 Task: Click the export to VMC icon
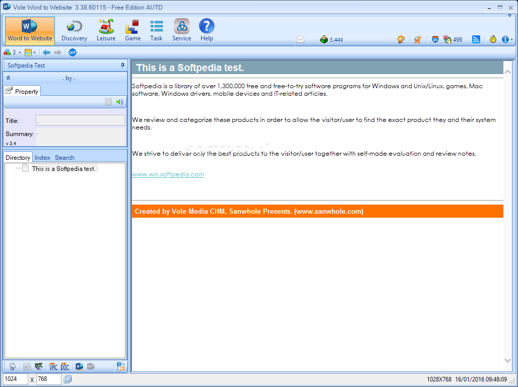53,366
